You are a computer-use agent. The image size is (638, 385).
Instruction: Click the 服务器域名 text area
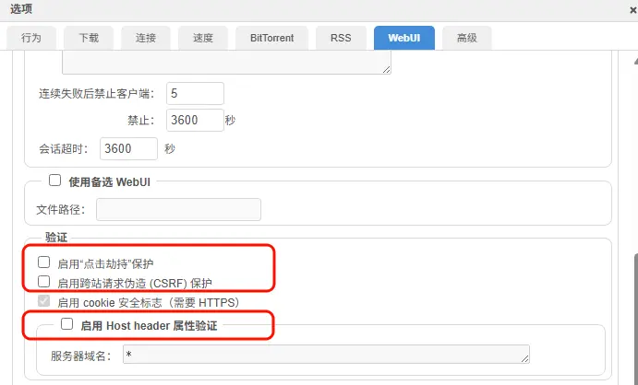(326, 355)
